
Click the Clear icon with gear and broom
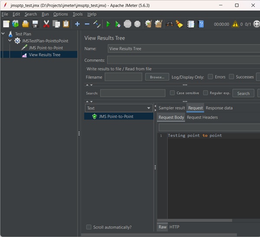[148, 24]
